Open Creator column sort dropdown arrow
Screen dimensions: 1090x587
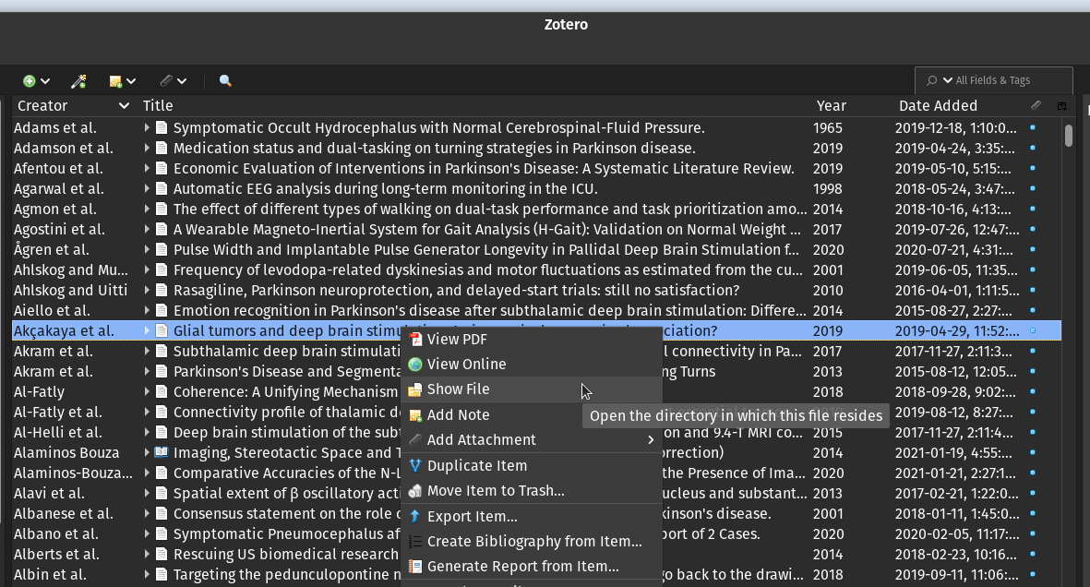tap(124, 106)
